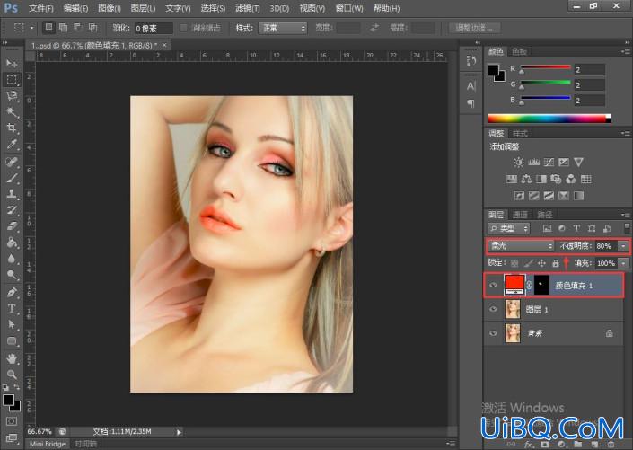Add a Brightness/Contrast adjustment icon
Screen dimensions: 633x450
[518, 163]
